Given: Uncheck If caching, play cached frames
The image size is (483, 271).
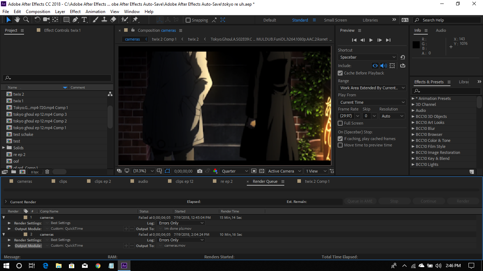Looking at the screenshot, I should click(x=340, y=139).
